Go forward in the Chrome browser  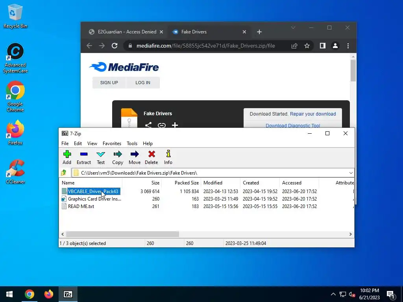point(102,46)
